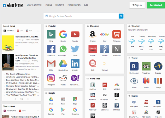
Task: Open HuffPost news site icon
Action: [x=93, y=85]
